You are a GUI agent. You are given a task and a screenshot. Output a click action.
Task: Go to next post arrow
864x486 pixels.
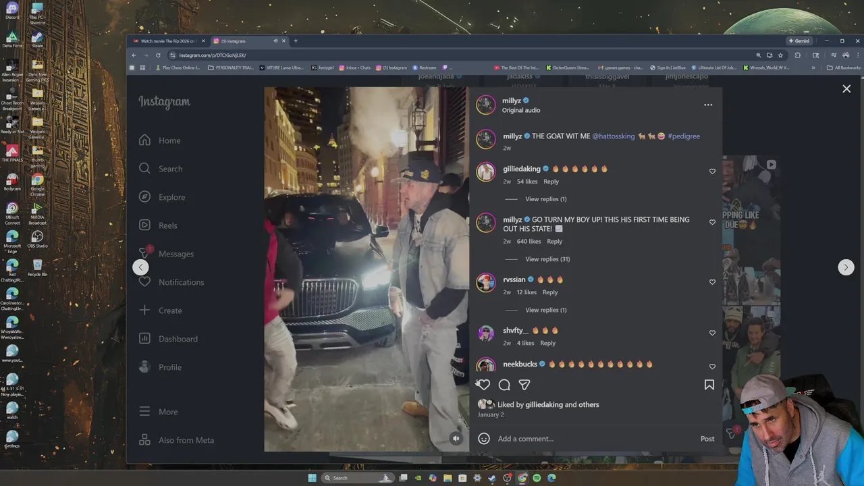coord(846,267)
